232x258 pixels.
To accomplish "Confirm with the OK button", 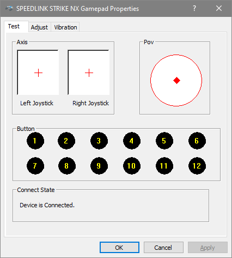I will pos(119,248).
